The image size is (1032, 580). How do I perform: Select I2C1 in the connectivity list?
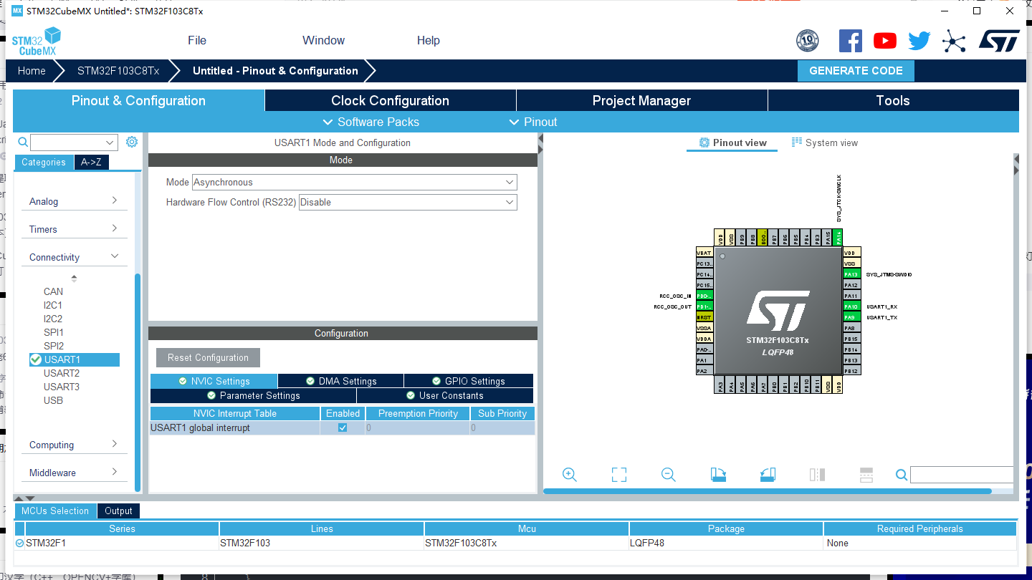[53, 305]
